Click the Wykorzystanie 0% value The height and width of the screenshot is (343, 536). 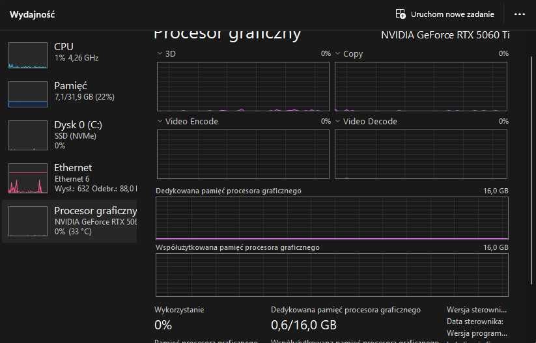pyautogui.click(x=163, y=325)
